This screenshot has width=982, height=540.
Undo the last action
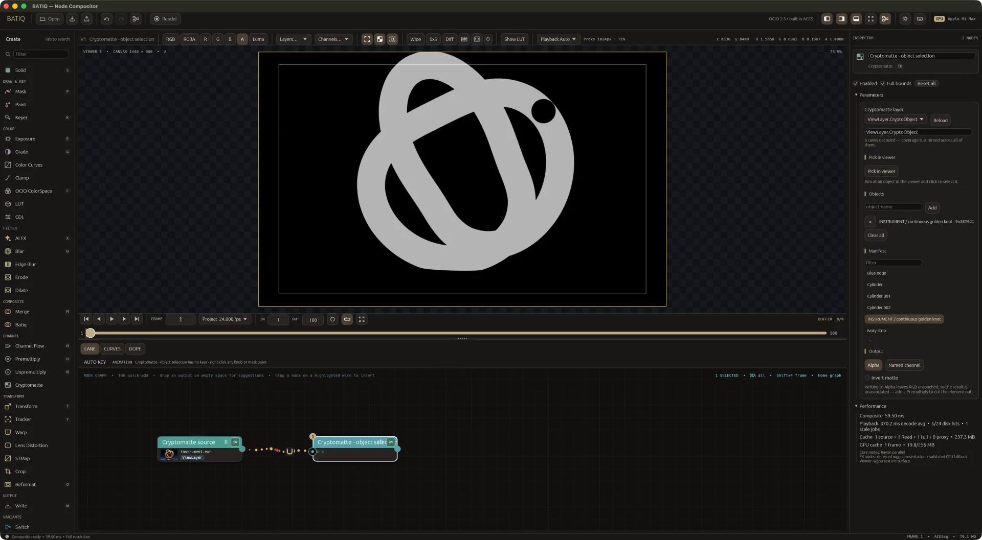[106, 19]
